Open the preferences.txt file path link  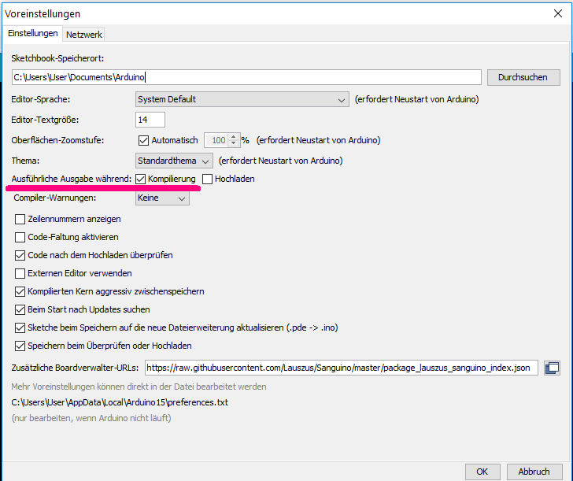[x=120, y=402]
